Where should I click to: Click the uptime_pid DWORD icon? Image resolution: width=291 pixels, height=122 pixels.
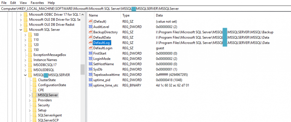pyautogui.click(x=90, y=80)
